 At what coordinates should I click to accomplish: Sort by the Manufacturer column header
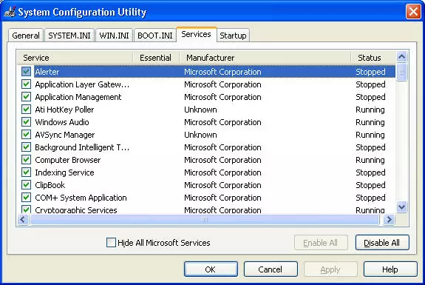265,58
